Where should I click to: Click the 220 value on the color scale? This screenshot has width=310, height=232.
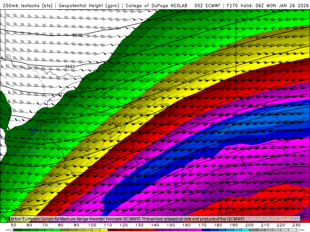[x=281, y=225]
